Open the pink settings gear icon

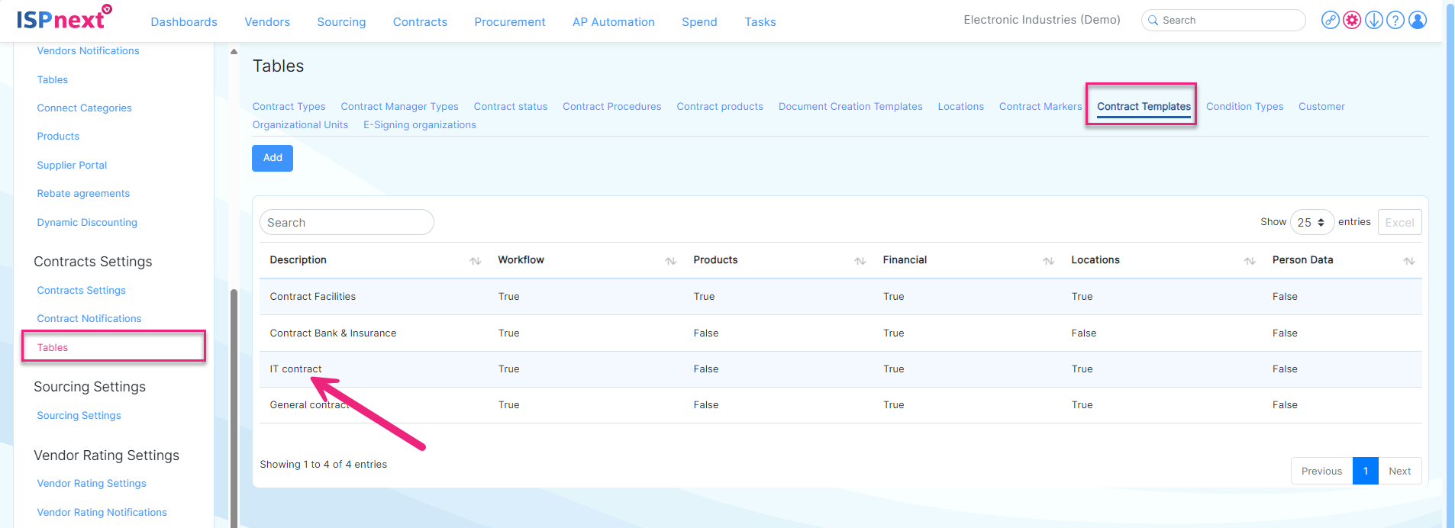pos(1352,21)
